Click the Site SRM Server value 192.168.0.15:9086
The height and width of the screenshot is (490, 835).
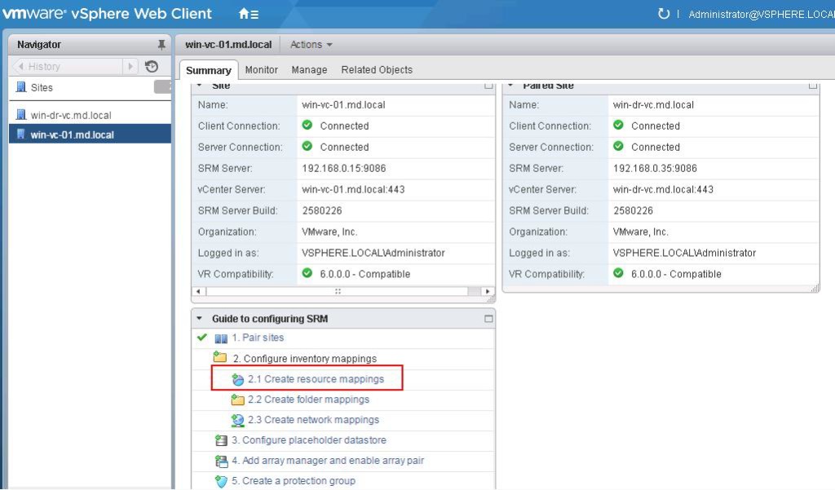[343, 168]
